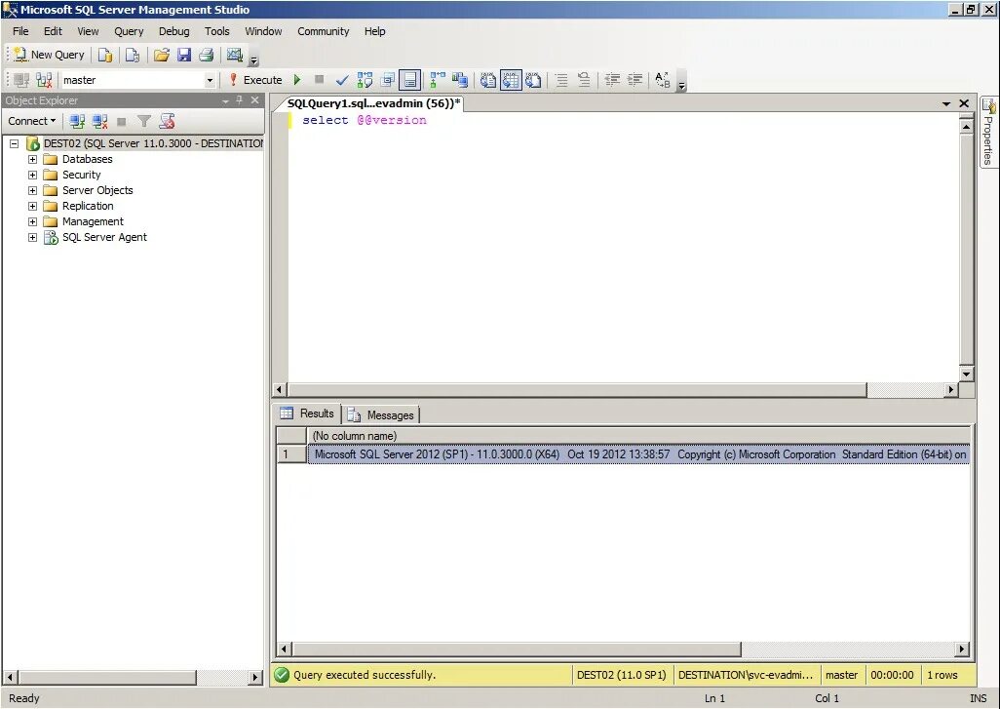The image size is (1000, 709).
Task: Click the Print icon
Action: [x=206, y=55]
